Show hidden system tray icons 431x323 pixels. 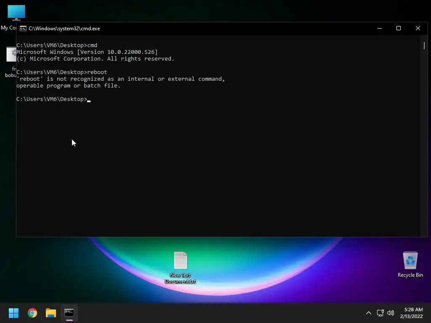(369, 313)
